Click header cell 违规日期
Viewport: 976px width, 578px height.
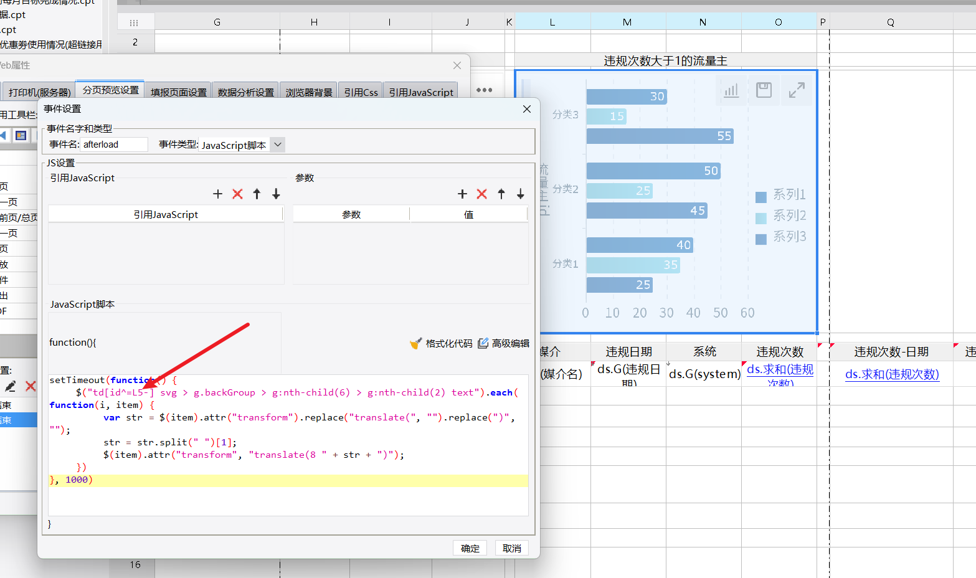(x=628, y=352)
